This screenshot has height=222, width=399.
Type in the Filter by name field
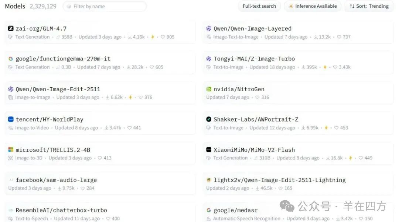pyautogui.click(x=107, y=6)
